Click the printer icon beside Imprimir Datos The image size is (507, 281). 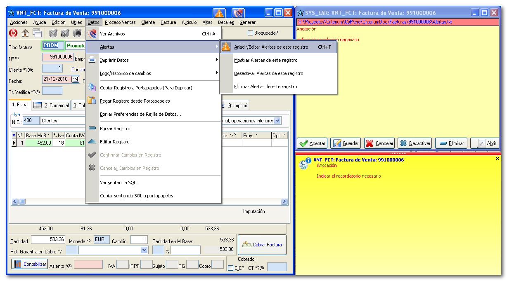pos(92,60)
